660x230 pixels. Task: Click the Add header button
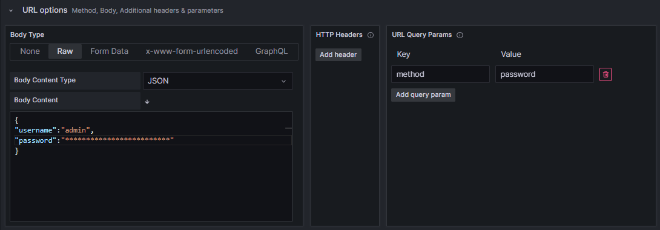pos(338,54)
